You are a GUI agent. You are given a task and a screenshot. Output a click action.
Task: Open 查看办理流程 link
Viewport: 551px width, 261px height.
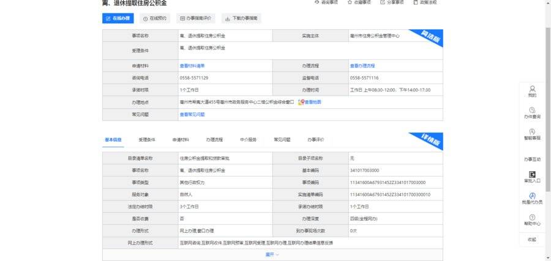point(362,65)
